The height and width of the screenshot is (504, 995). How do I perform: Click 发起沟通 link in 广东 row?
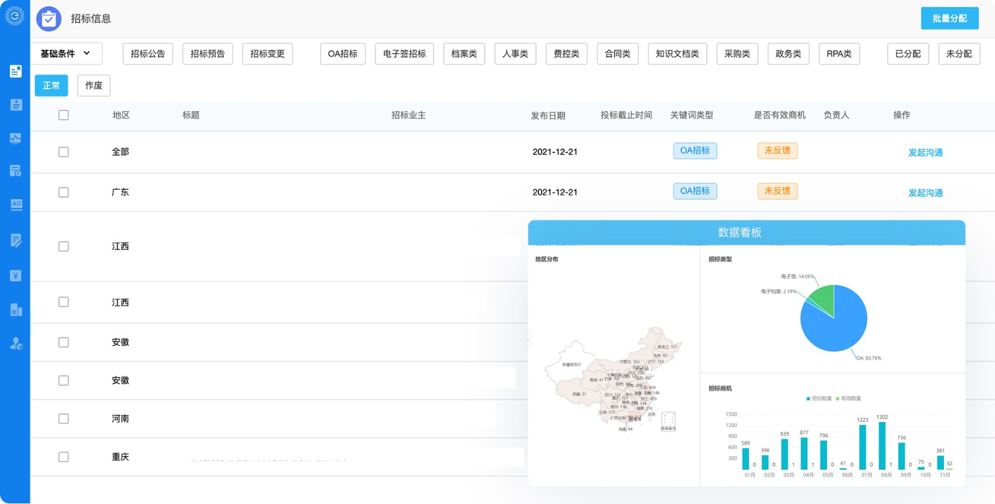click(925, 193)
